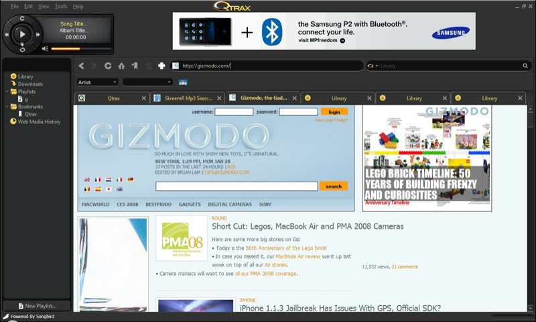Switch to the SkreemR Mp3 Search tab
This screenshot has width=536, height=322.
pyautogui.click(x=187, y=98)
